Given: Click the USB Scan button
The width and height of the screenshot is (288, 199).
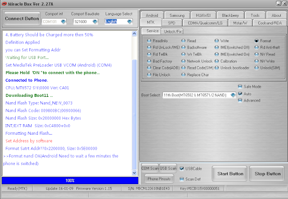Looking at the screenshot, I should point(168,168).
